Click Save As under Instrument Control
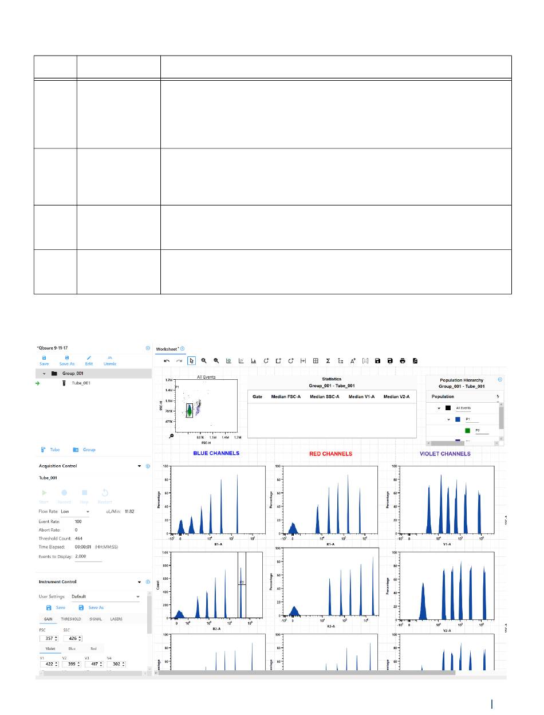Viewport: 544px width, 715px height. (x=92, y=607)
